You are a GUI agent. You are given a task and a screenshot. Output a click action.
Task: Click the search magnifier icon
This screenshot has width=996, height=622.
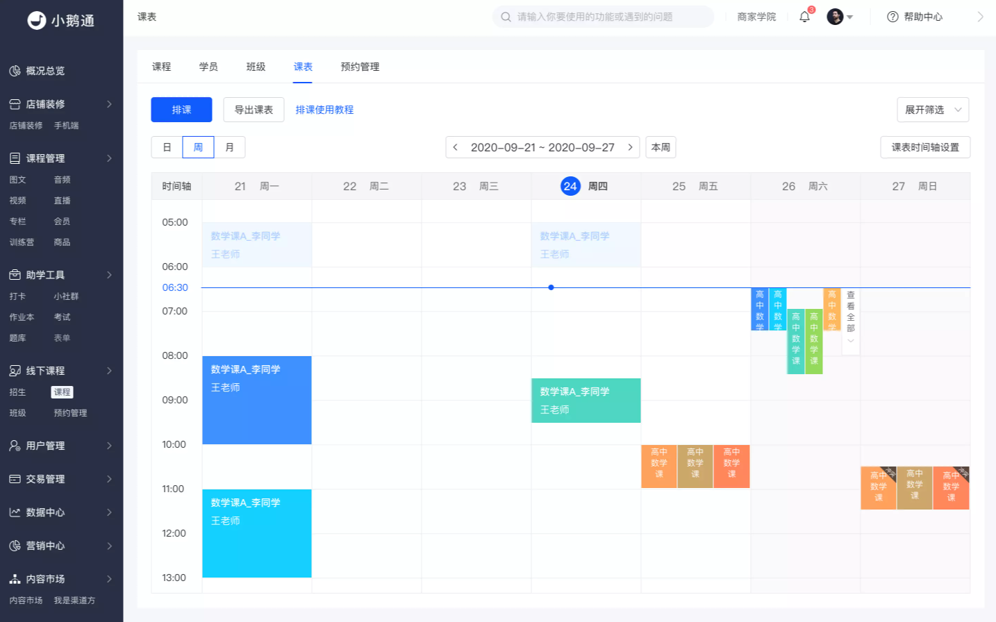point(506,17)
